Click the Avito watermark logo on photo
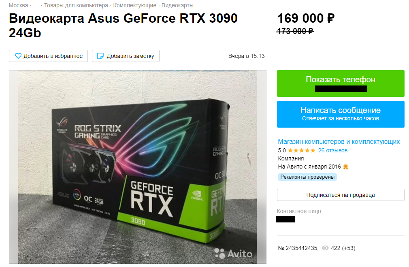The height and width of the screenshot is (267, 409). coord(233,254)
